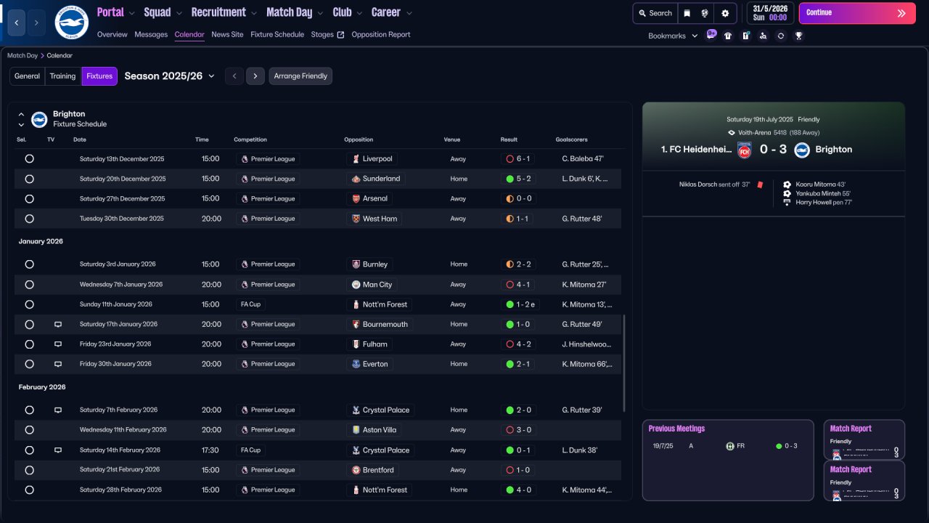
Task: Click the scouting search bookmark icon
Action: pos(763,36)
